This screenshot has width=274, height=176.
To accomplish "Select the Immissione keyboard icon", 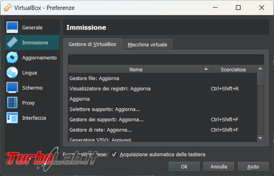I will [x=12, y=43].
